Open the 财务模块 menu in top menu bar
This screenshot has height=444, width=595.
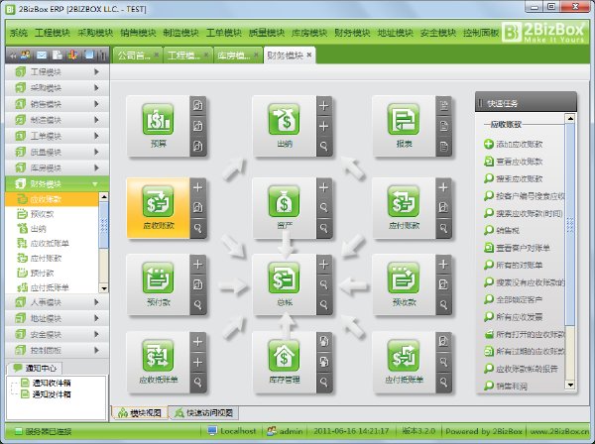(352, 33)
